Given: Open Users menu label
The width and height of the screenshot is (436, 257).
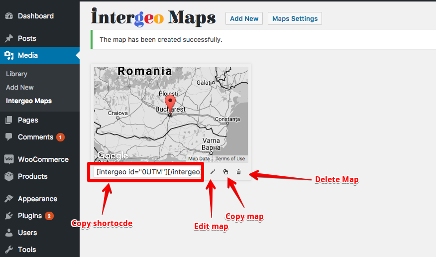Looking at the screenshot, I should point(27,233).
